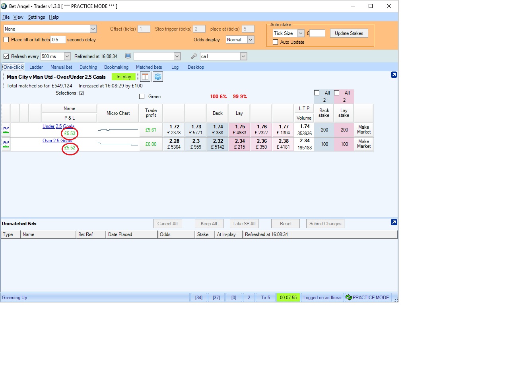The height and width of the screenshot is (391, 509).
Task: Click the PRACTICE MODE recycle icon in status bar
Action: tap(348, 297)
